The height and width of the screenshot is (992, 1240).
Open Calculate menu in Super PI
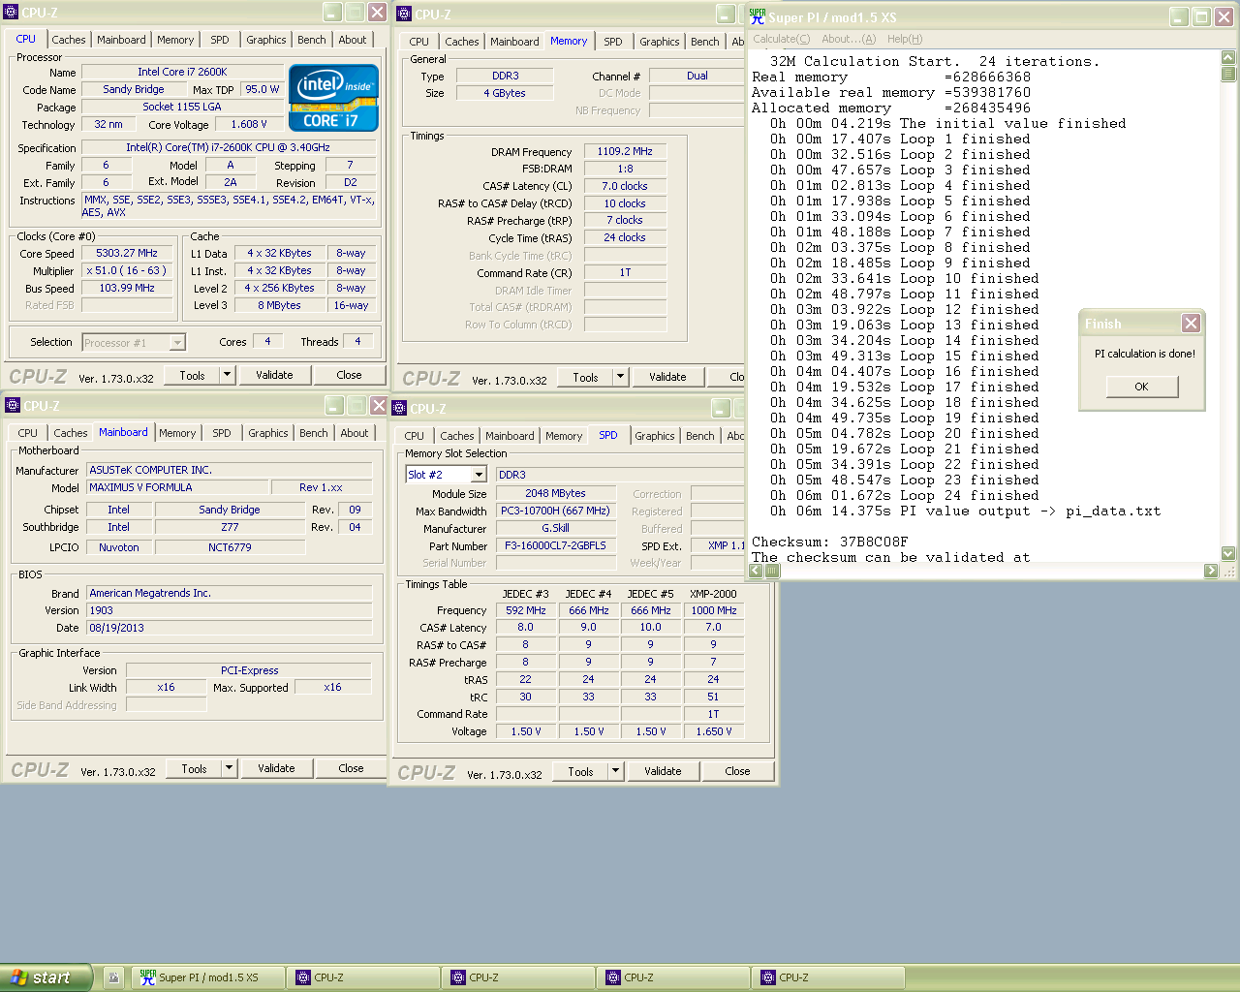click(781, 39)
